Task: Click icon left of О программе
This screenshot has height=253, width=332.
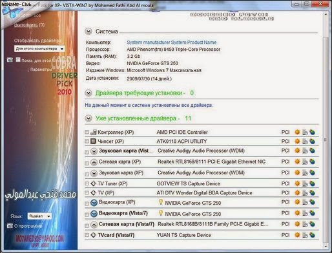Action: tap(10, 226)
